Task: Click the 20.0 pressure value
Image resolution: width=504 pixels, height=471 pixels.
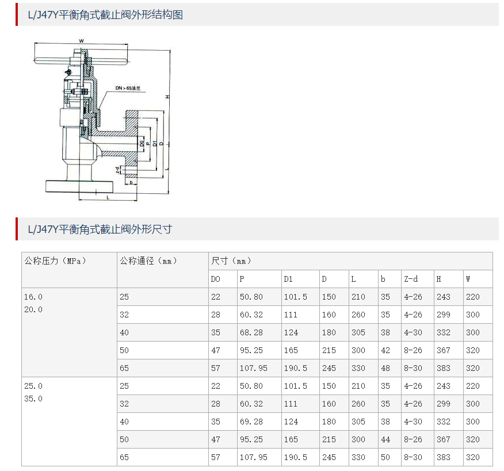Action: click(33, 309)
